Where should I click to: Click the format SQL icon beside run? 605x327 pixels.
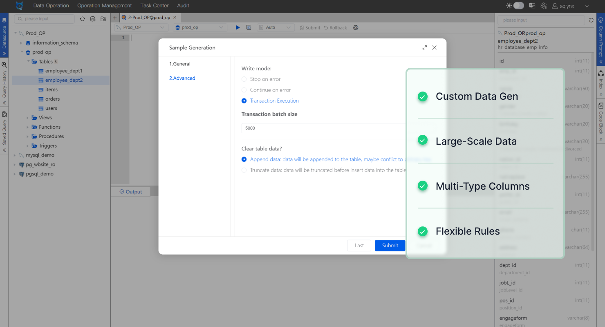249,27
